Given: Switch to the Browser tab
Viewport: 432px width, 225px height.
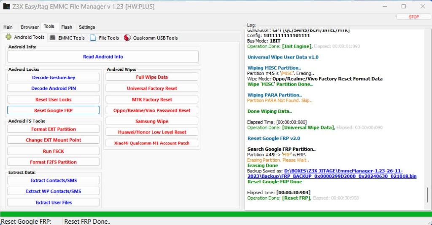Looking at the screenshot, I should (x=30, y=27).
